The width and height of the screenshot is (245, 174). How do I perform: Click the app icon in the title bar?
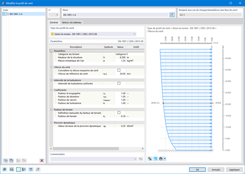3,3
